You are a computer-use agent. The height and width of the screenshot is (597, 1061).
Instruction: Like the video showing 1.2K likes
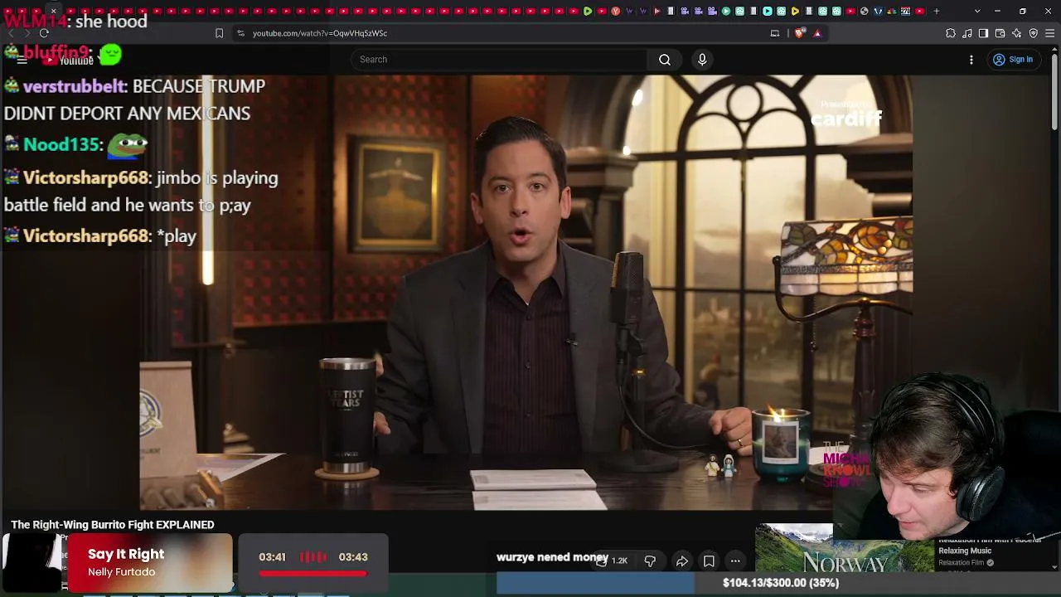pyautogui.click(x=612, y=561)
